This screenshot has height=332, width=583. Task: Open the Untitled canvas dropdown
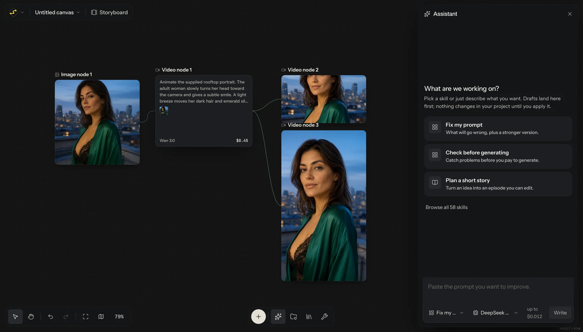57,12
